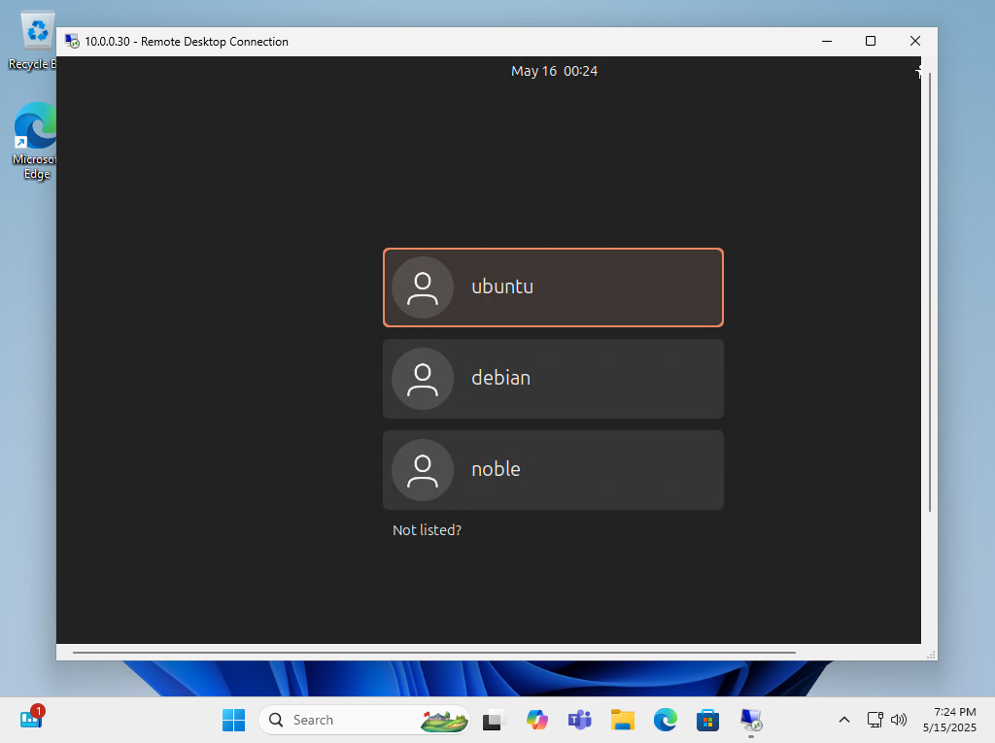Image resolution: width=995 pixels, height=743 pixels.
Task: Open the widgets icon with notification badge
Action: point(32,719)
